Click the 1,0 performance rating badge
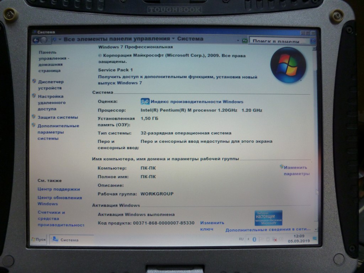The image size is (364, 273). [145, 101]
